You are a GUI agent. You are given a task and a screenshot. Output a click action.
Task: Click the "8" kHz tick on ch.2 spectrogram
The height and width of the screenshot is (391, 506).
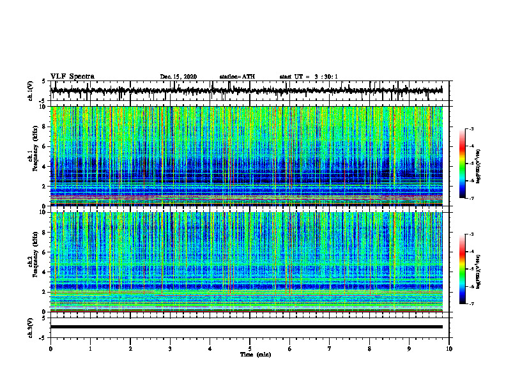click(x=45, y=233)
